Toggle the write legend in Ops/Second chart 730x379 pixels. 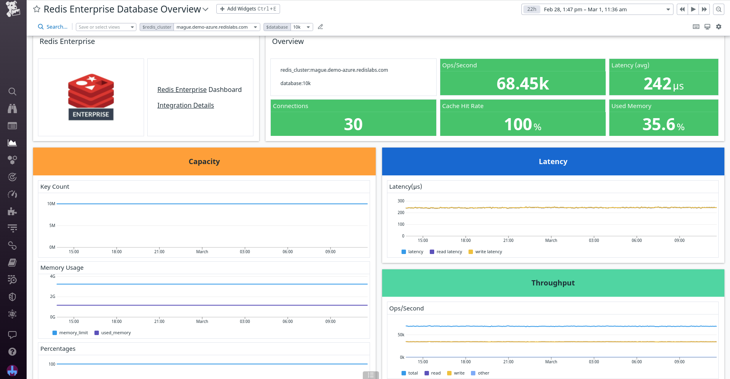pyautogui.click(x=456, y=373)
